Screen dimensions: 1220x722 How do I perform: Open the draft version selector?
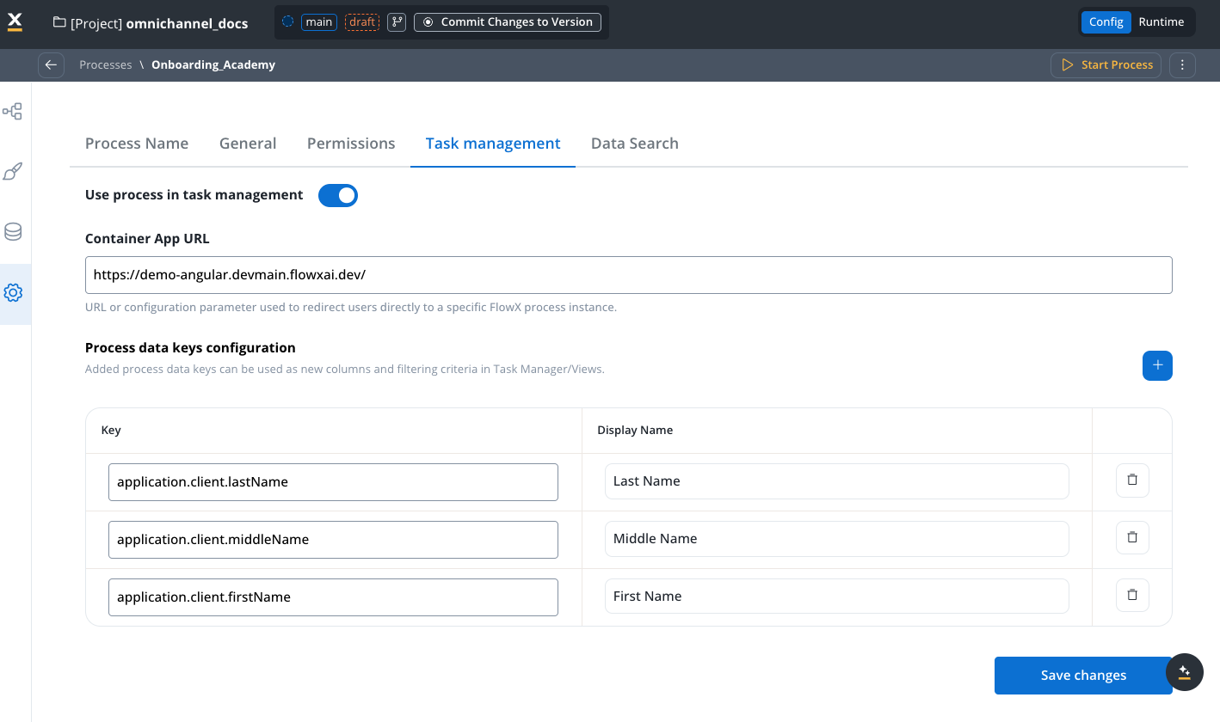pyautogui.click(x=361, y=21)
